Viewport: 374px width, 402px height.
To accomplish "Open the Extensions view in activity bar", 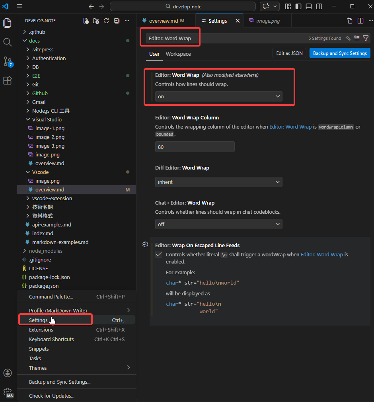I will [x=8, y=81].
